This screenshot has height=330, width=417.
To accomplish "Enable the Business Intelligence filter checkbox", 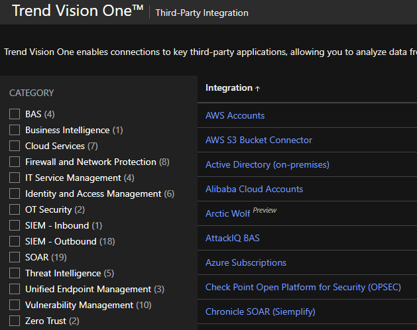I will [x=15, y=131].
